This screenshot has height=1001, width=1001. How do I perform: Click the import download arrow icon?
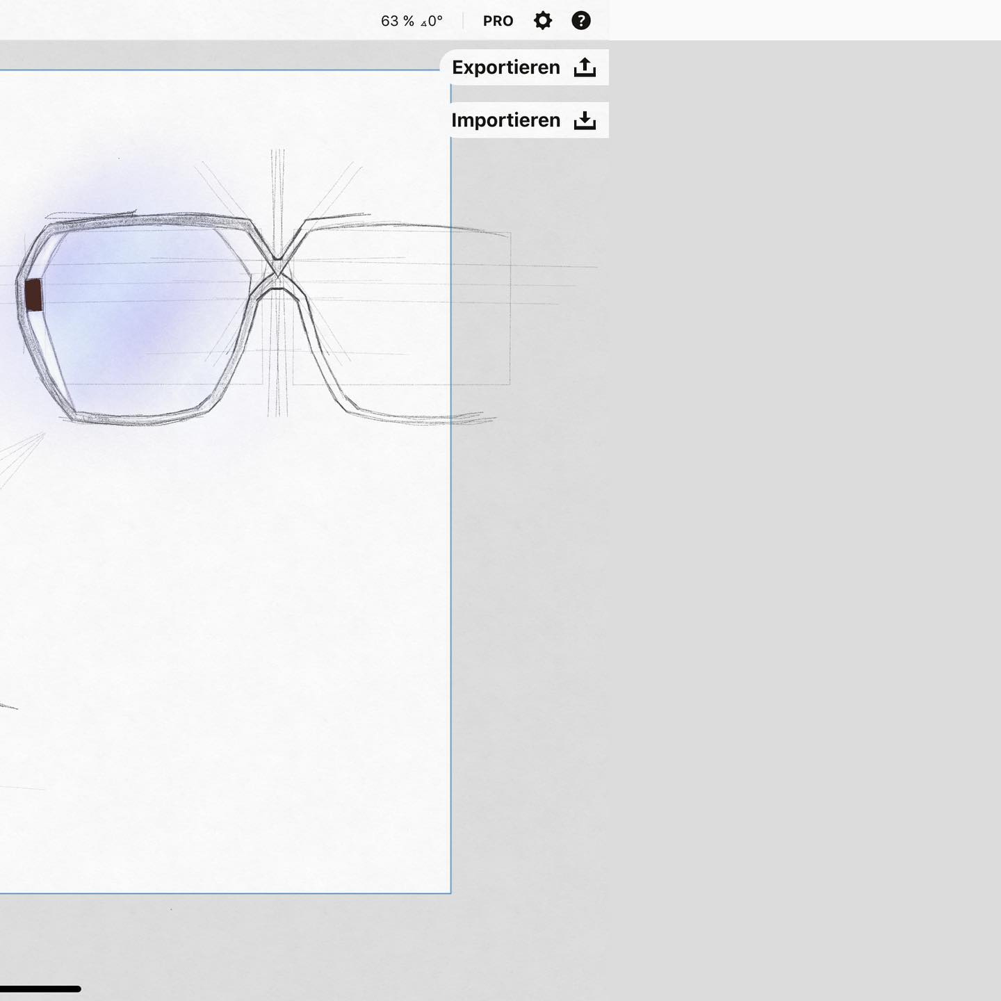pos(585,120)
